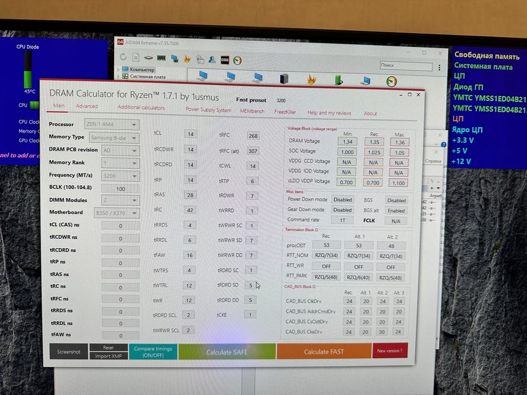
Task: Open the OSD panel icon in AIDA64 toolbar
Action: [x=224, y=60]
